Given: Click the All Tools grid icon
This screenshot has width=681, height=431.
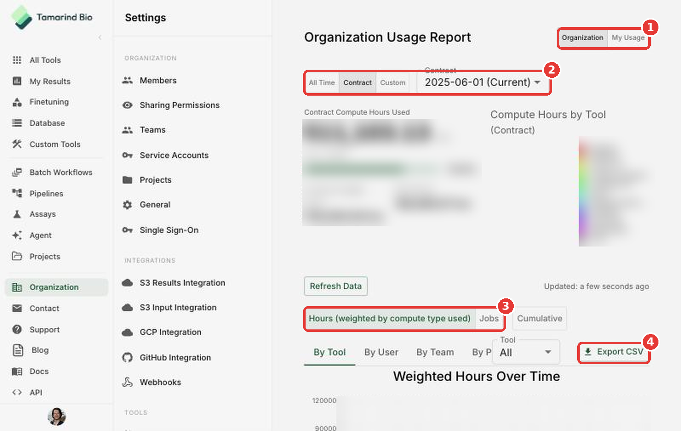Looking at the screenshot, I should click(17, 60).
